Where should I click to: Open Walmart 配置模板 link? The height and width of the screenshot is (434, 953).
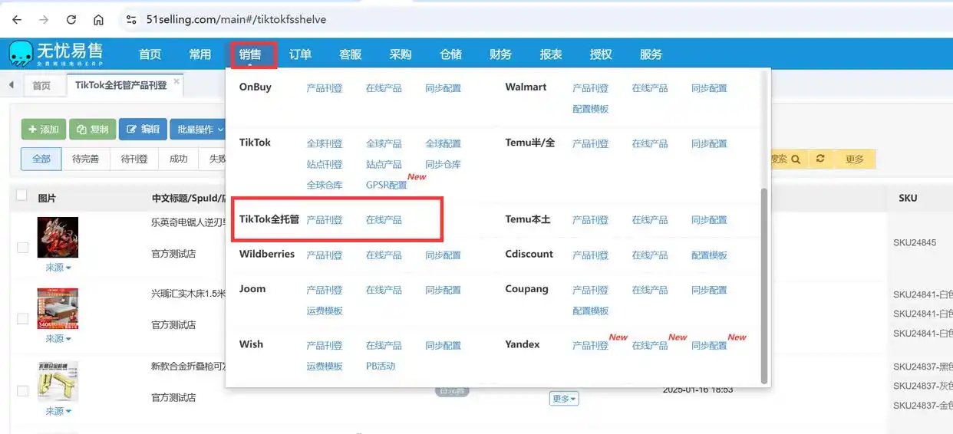pyautogui.click(x=591, y=109)
